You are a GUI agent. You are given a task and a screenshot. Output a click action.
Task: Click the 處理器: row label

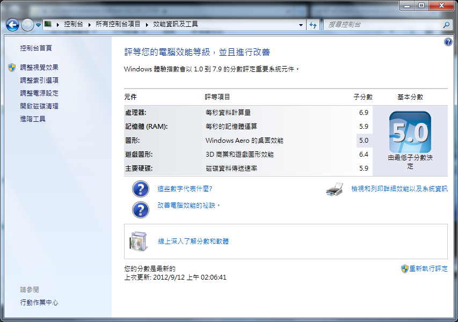pos(136,113)
